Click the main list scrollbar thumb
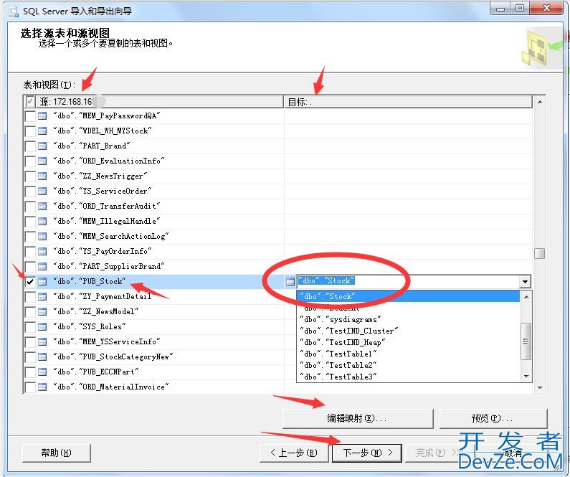The width and height of the screenshot is (570, 477). click(x=540, y=253)
